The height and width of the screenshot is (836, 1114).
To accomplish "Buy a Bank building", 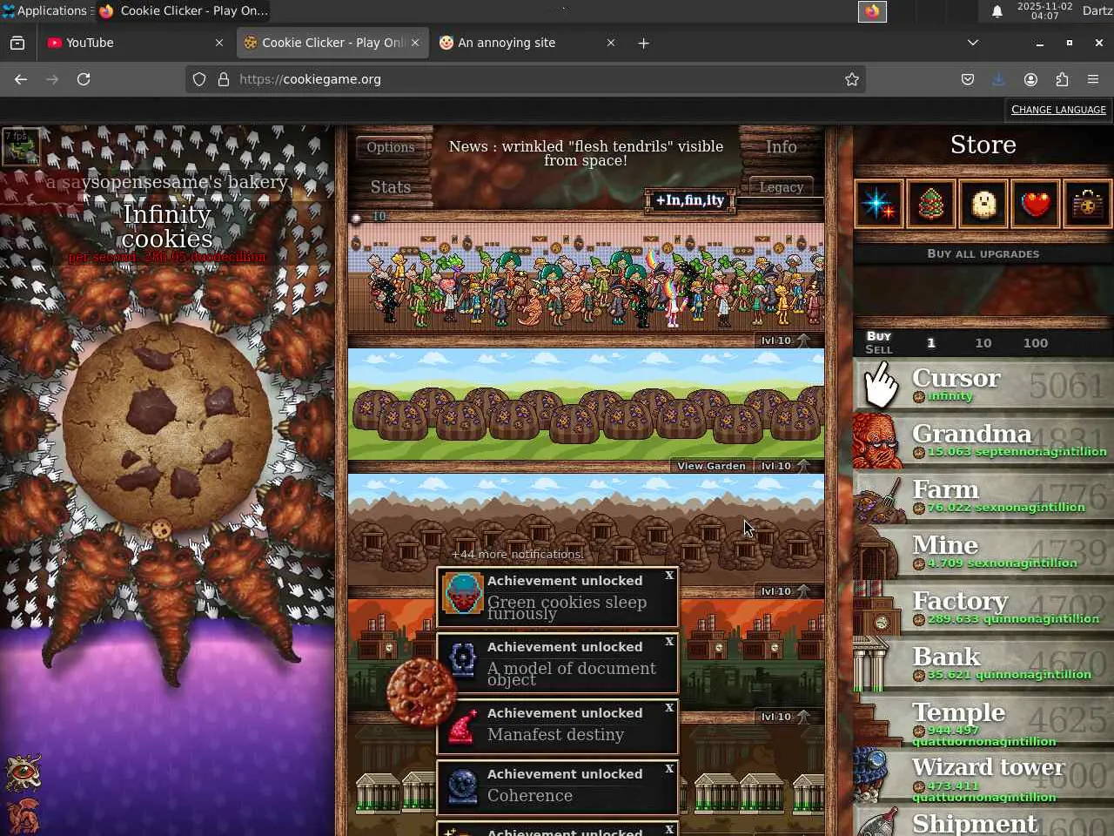I will point(983,663).
